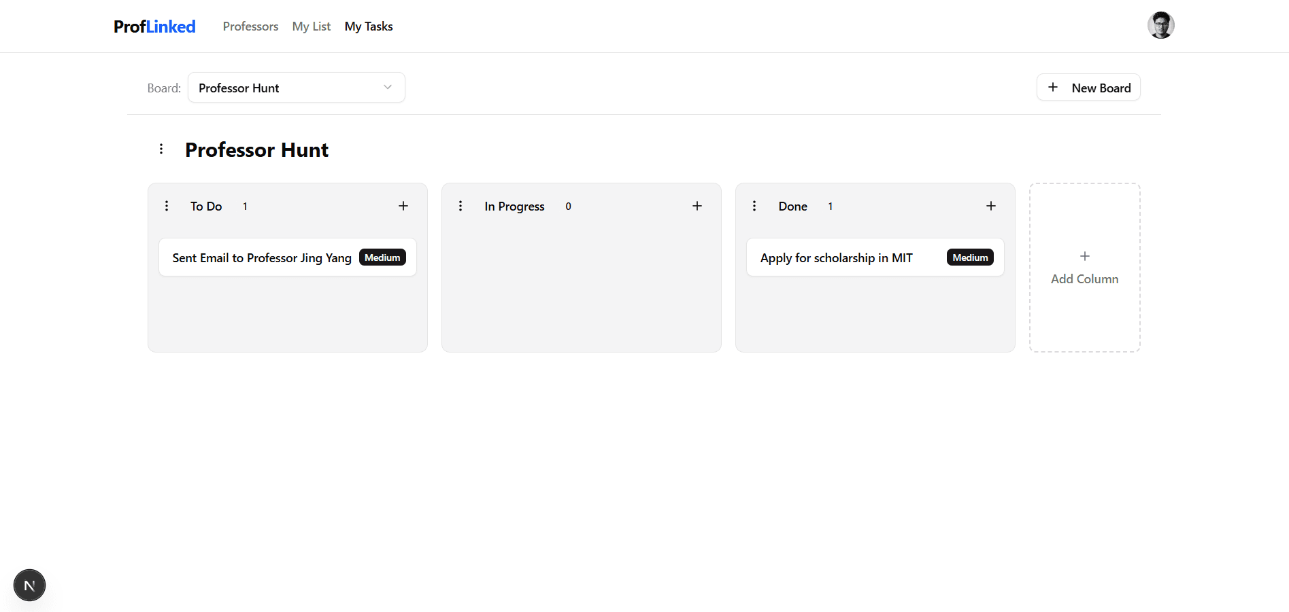Click the To Do column title
The image size is (1289, 612).
click(206, 206)
